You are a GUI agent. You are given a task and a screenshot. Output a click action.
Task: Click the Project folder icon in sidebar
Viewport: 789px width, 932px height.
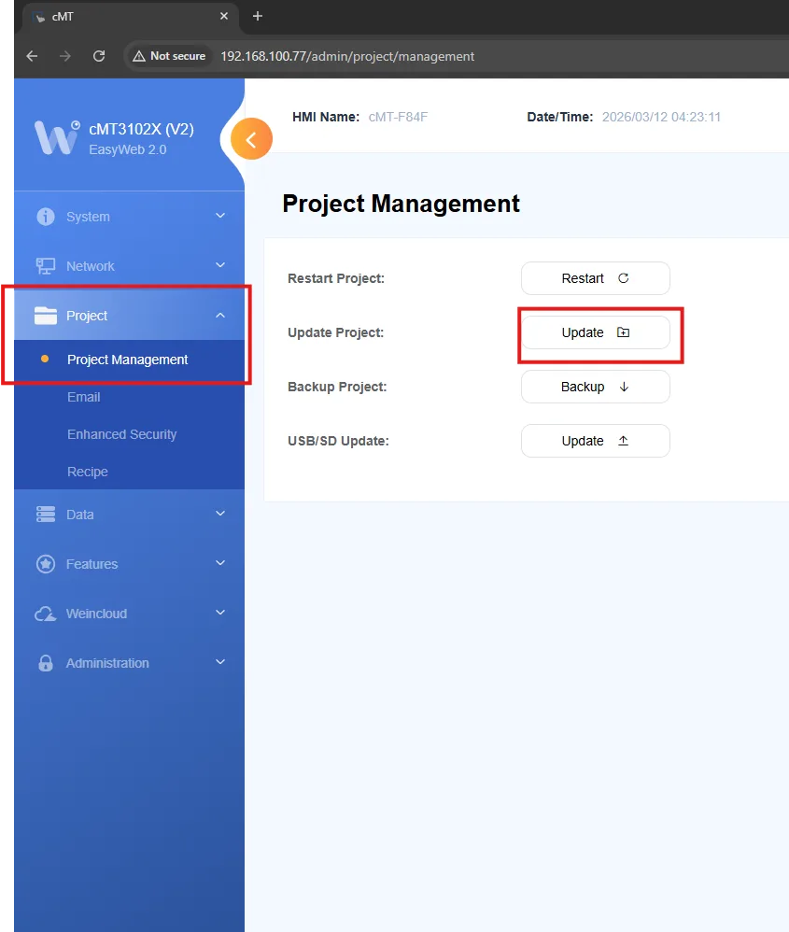[46, 316]
